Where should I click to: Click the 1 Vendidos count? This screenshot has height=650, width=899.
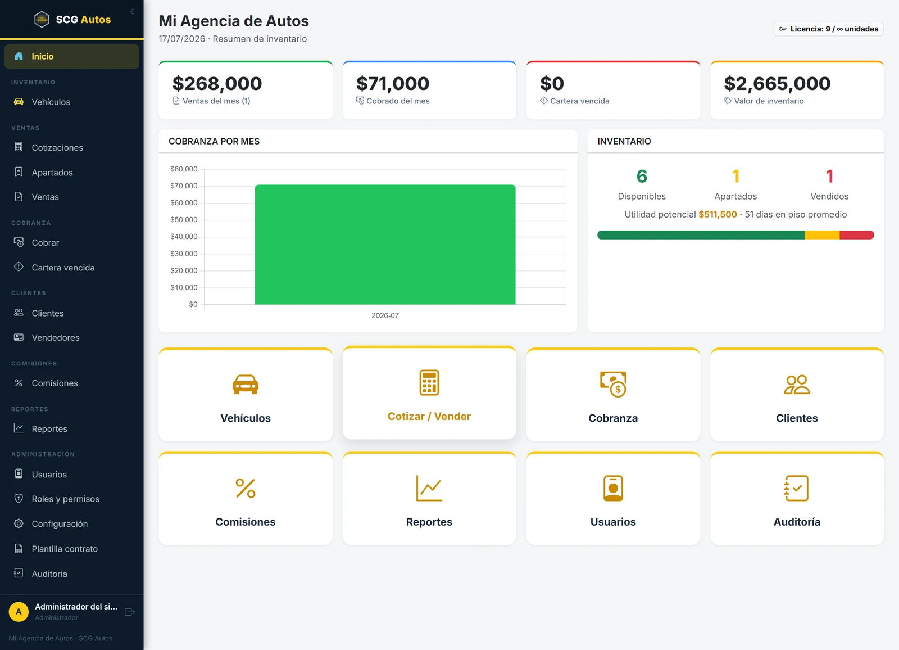[x=829, y=177]
